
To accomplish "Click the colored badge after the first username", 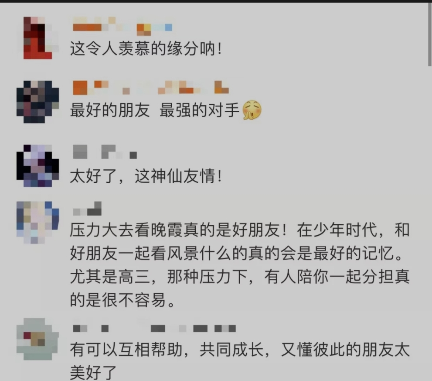I will (x=154, y=28).
